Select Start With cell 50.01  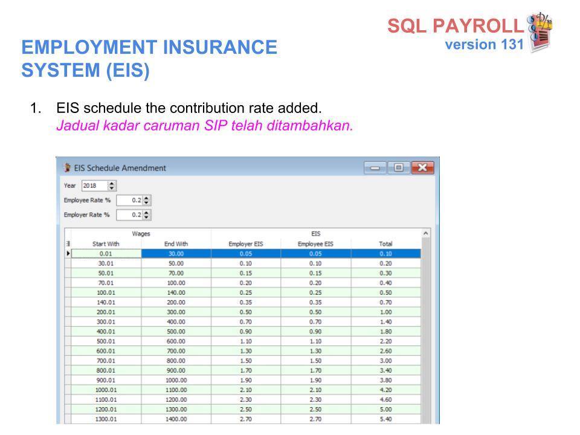coord(106,273)
